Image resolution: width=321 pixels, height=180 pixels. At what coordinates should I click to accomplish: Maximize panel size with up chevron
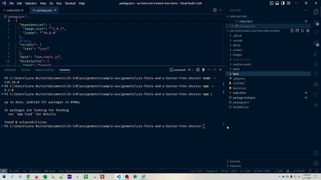pyautogui.click(x=215, y=70)
